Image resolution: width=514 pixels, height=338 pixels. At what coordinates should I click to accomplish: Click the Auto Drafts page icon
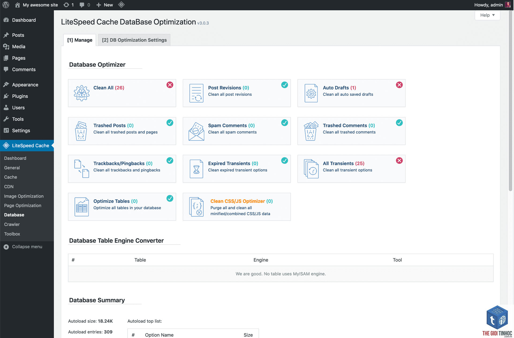pyautogui.click(x=311, y=93)
